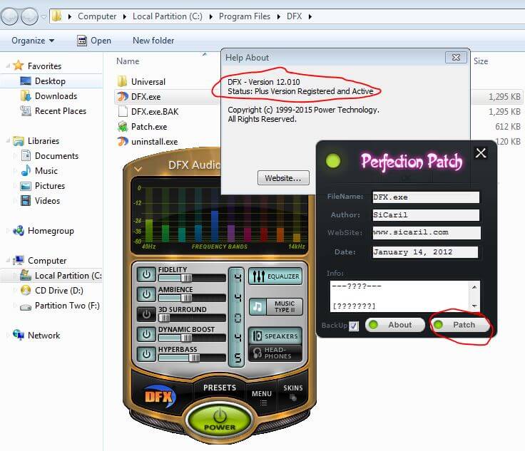Viewport: 525px width, 451px height.
Task: Click the big green POWER button
Action: 220,420
